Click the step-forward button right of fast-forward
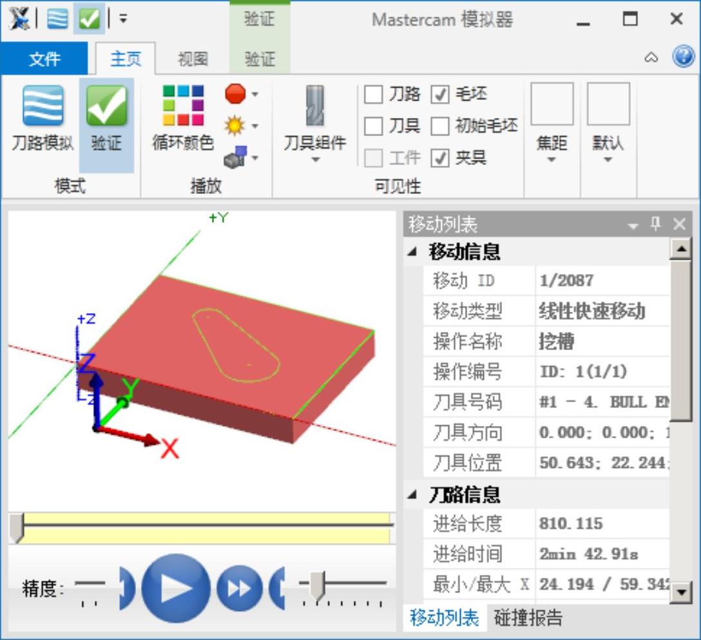The width and height of the screenshot is (701, 640). pos(277,588)
